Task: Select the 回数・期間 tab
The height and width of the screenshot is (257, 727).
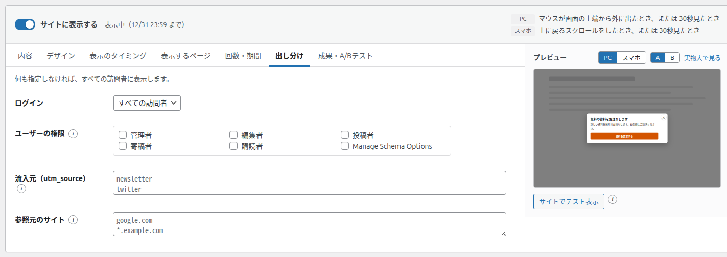Action: [x=243, y=56]
